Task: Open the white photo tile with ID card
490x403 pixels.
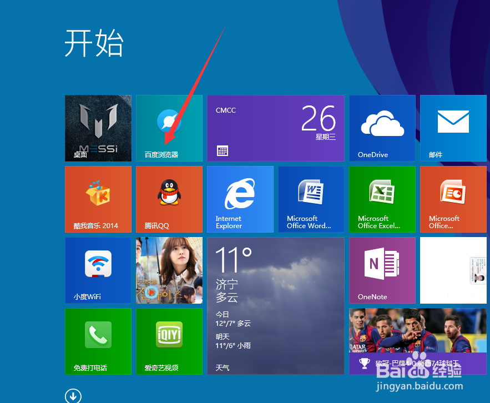Action: [453, 270]
